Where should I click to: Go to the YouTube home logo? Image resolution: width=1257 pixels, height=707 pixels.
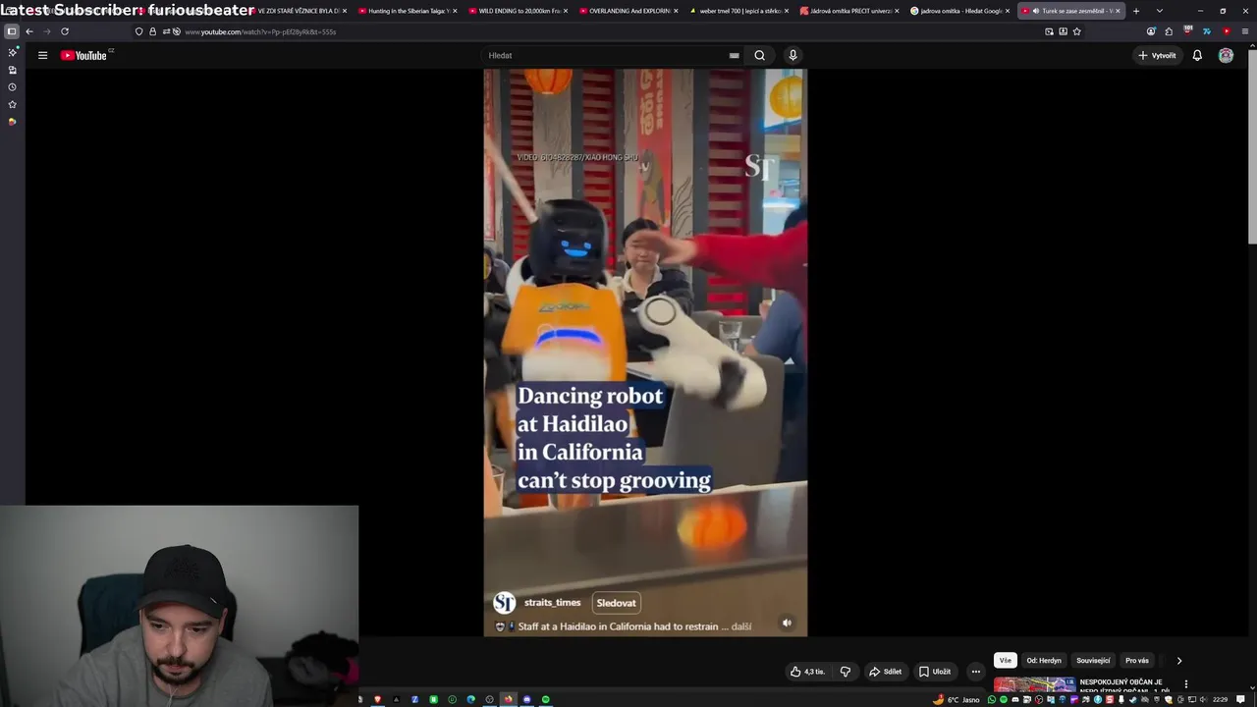point(84,55)
